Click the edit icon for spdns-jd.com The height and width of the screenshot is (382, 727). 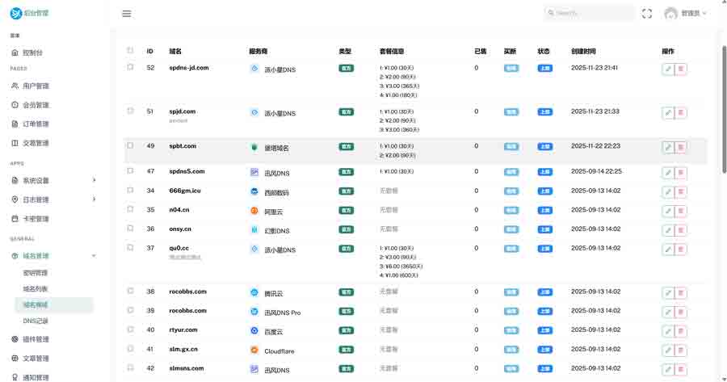coord(667,69)
